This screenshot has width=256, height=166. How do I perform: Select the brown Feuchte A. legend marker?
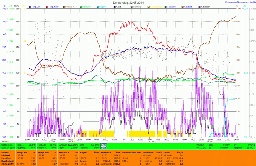(63, 6)
